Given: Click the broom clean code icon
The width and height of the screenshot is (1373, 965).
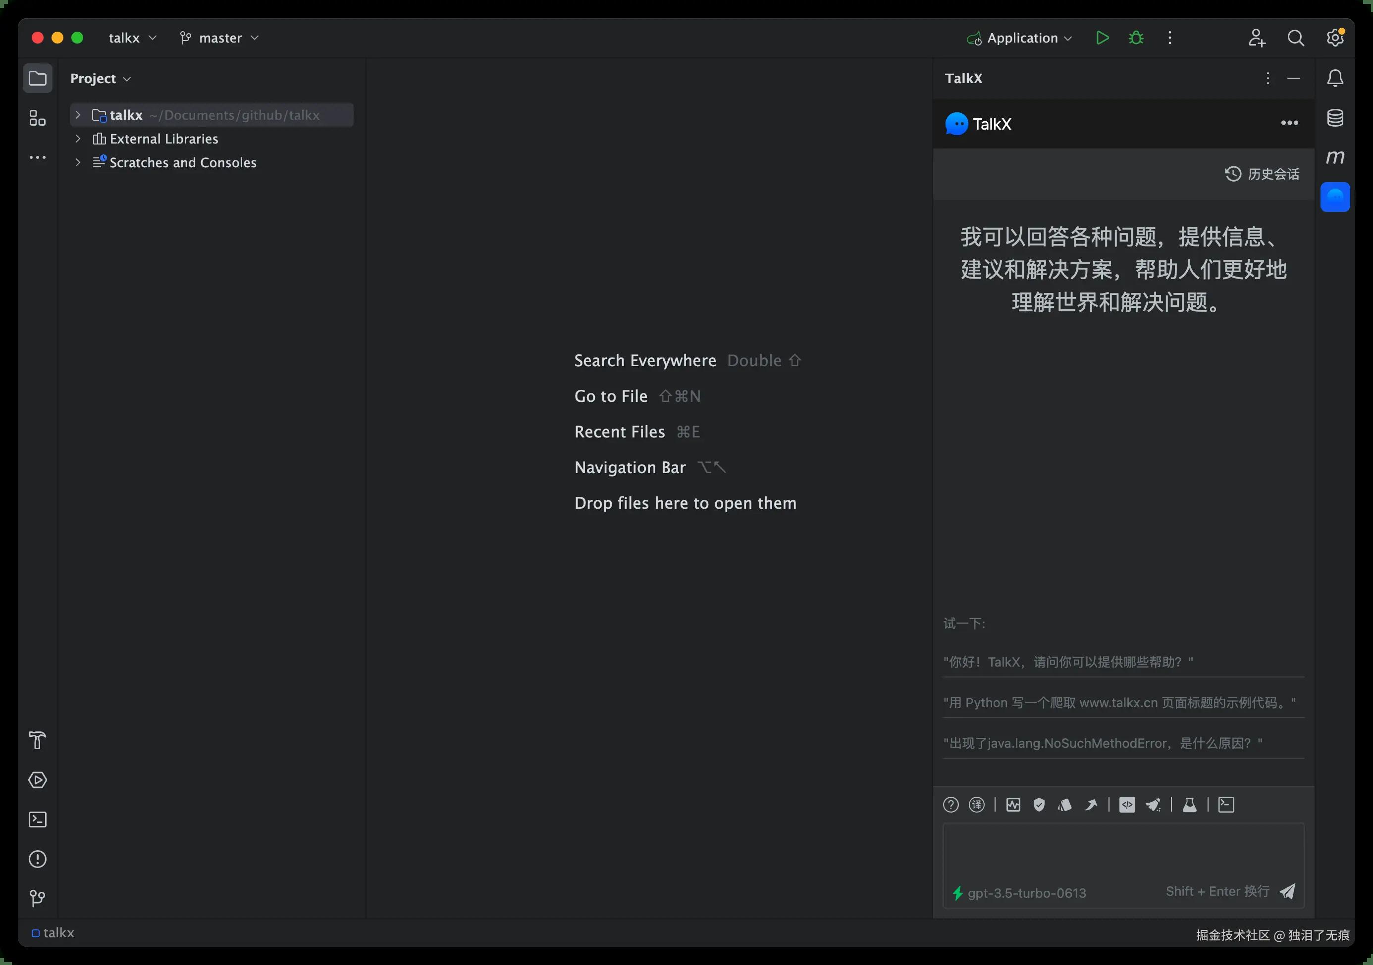Looking at the screenshot, I should tap(1153, 805).
